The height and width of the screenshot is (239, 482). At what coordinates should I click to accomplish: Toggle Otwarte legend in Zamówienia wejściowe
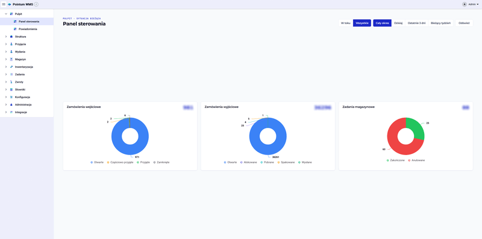[x=97, y=162]
